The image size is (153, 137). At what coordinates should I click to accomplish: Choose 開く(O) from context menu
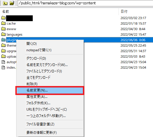[x=50, y=43]
